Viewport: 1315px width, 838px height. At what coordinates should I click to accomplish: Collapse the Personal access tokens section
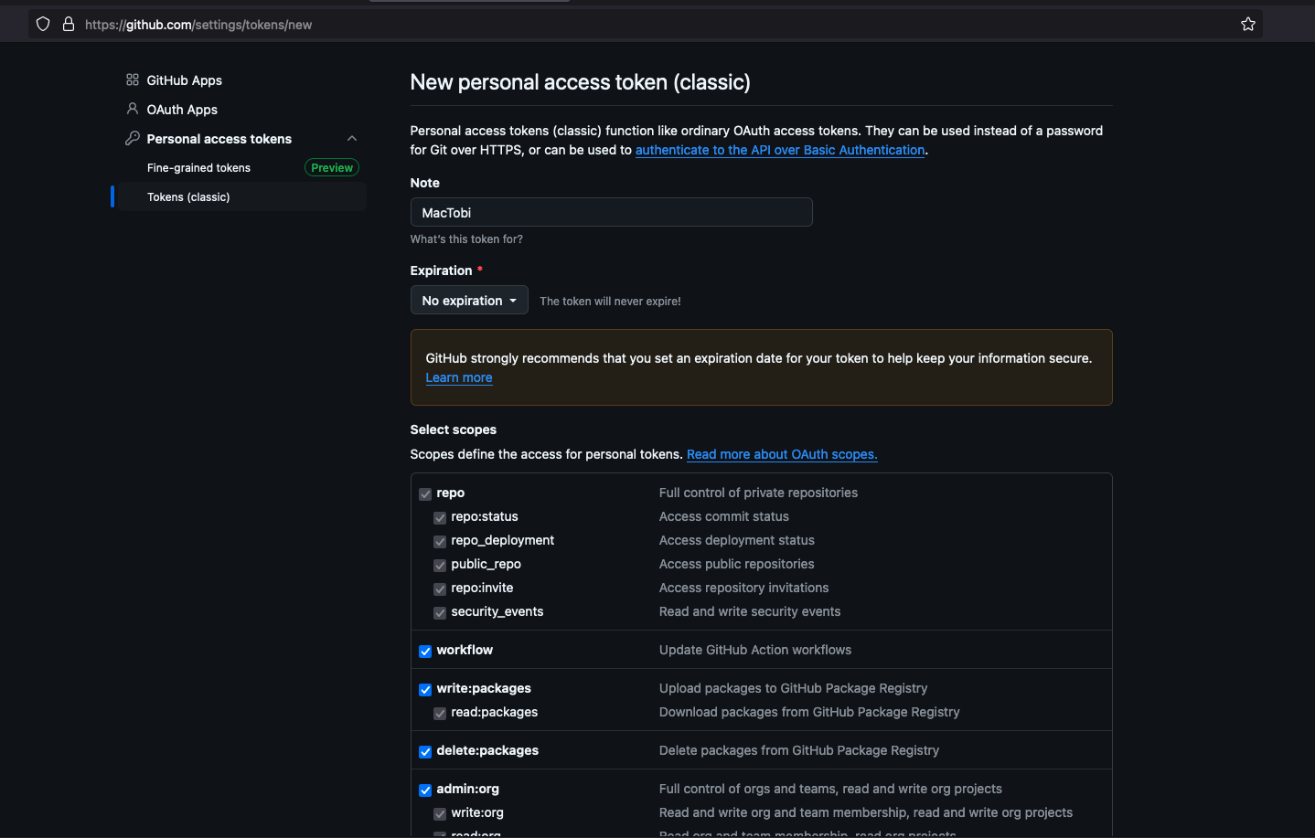(x=352, y=139)
